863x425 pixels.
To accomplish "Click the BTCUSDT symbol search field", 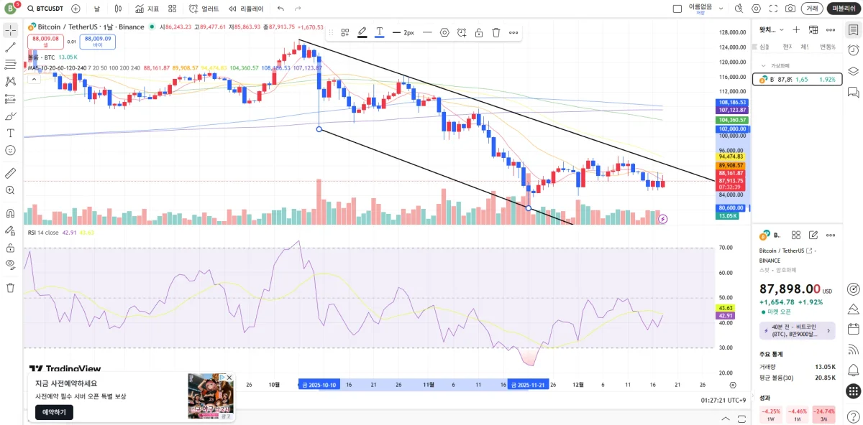I will (x=45, y=9).
